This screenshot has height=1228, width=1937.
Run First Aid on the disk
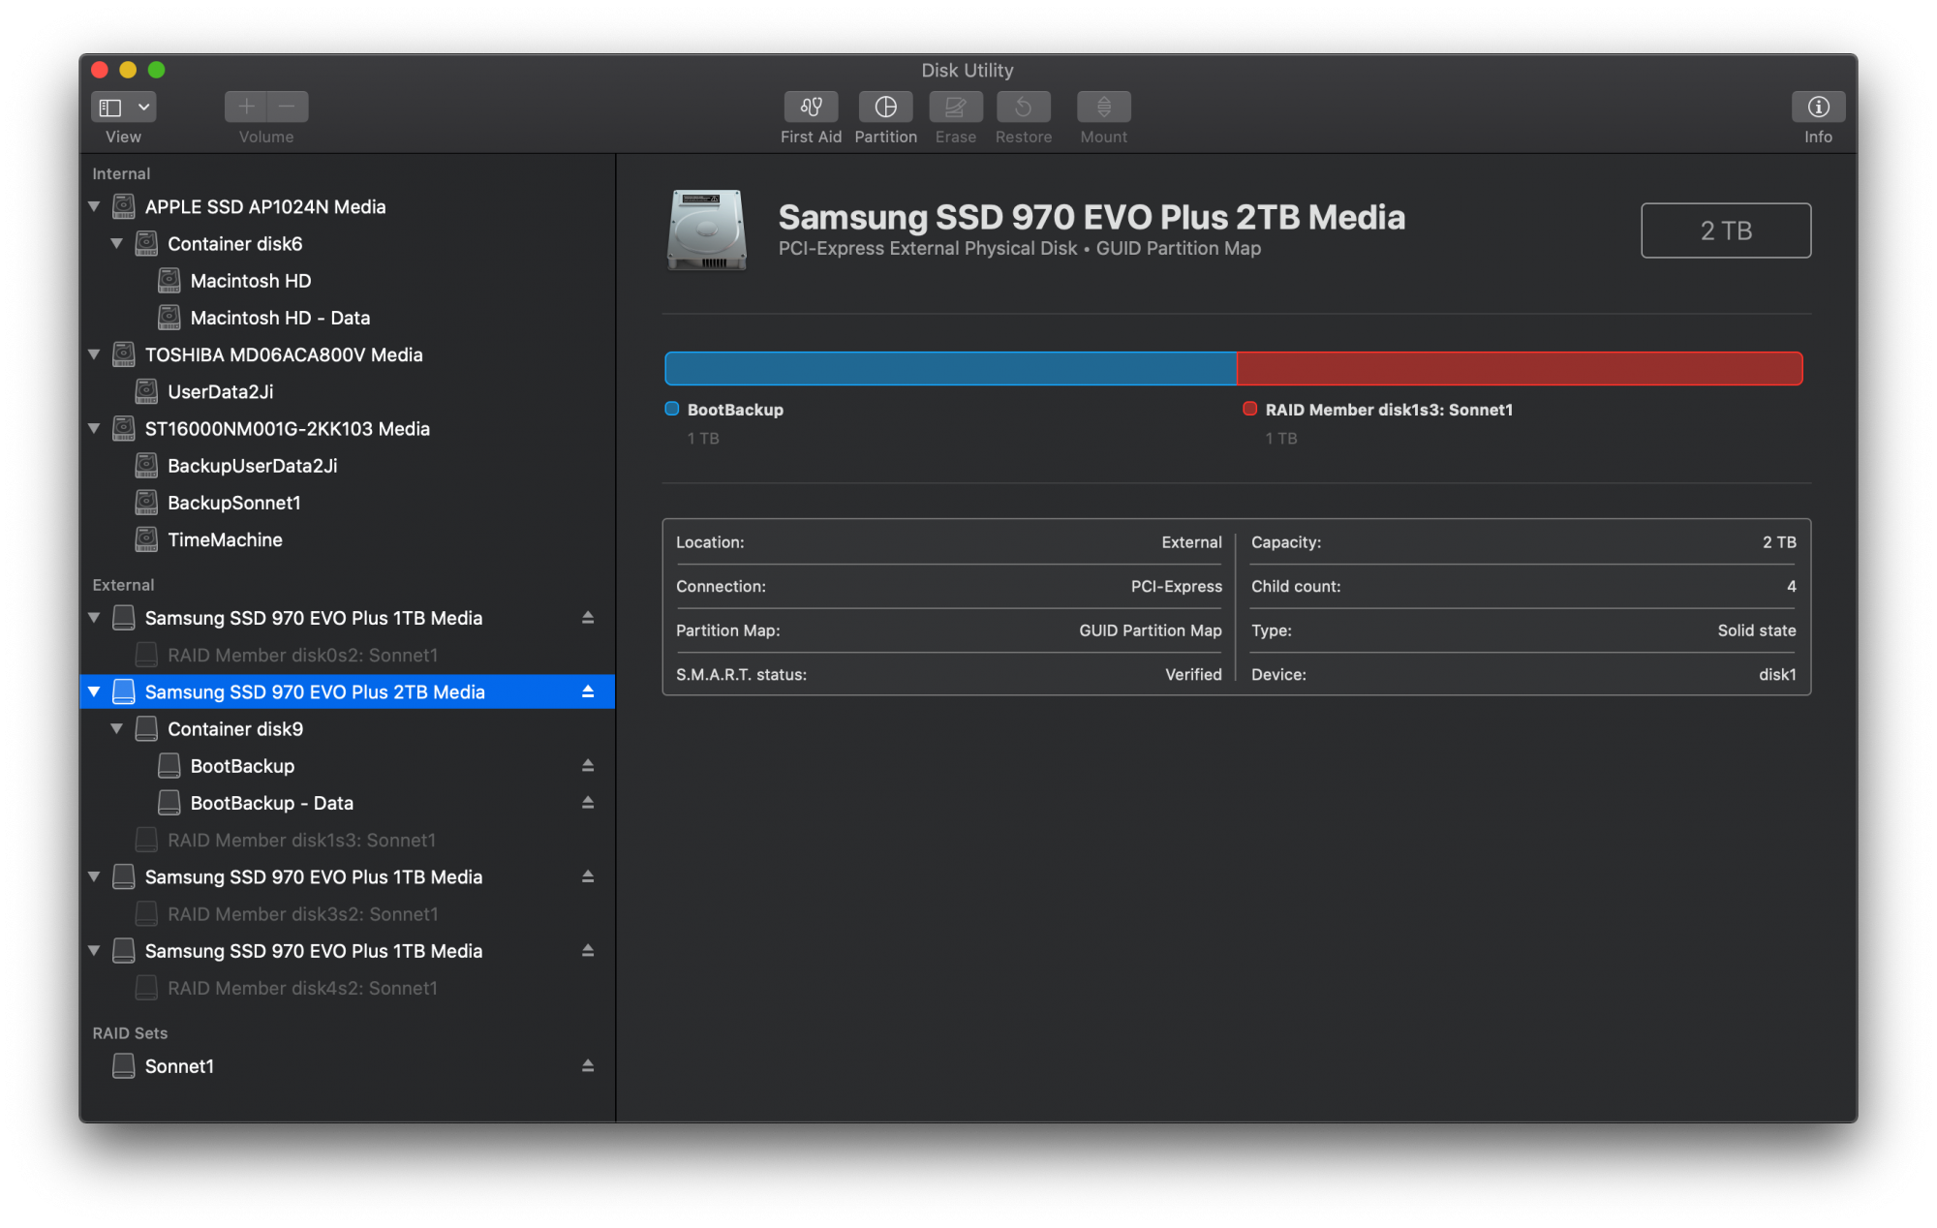click(811, 107)
